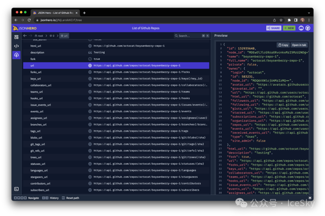Click the JSON Hero logo
Image resolution: width=325 pixels, height=216 pixels.
click(x=25, y=28)
